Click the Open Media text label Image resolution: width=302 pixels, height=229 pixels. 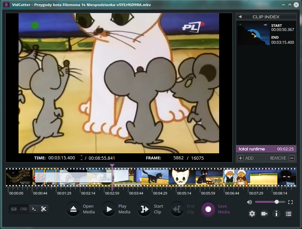click(89, 209)
